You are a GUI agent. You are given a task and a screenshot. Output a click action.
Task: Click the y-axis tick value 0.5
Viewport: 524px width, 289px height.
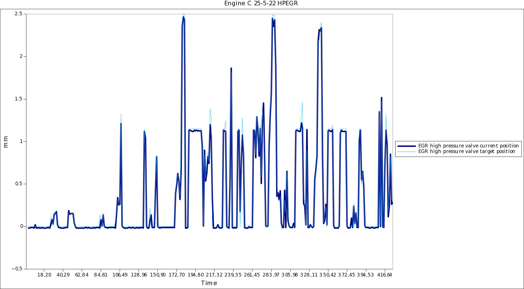[19, 184]
